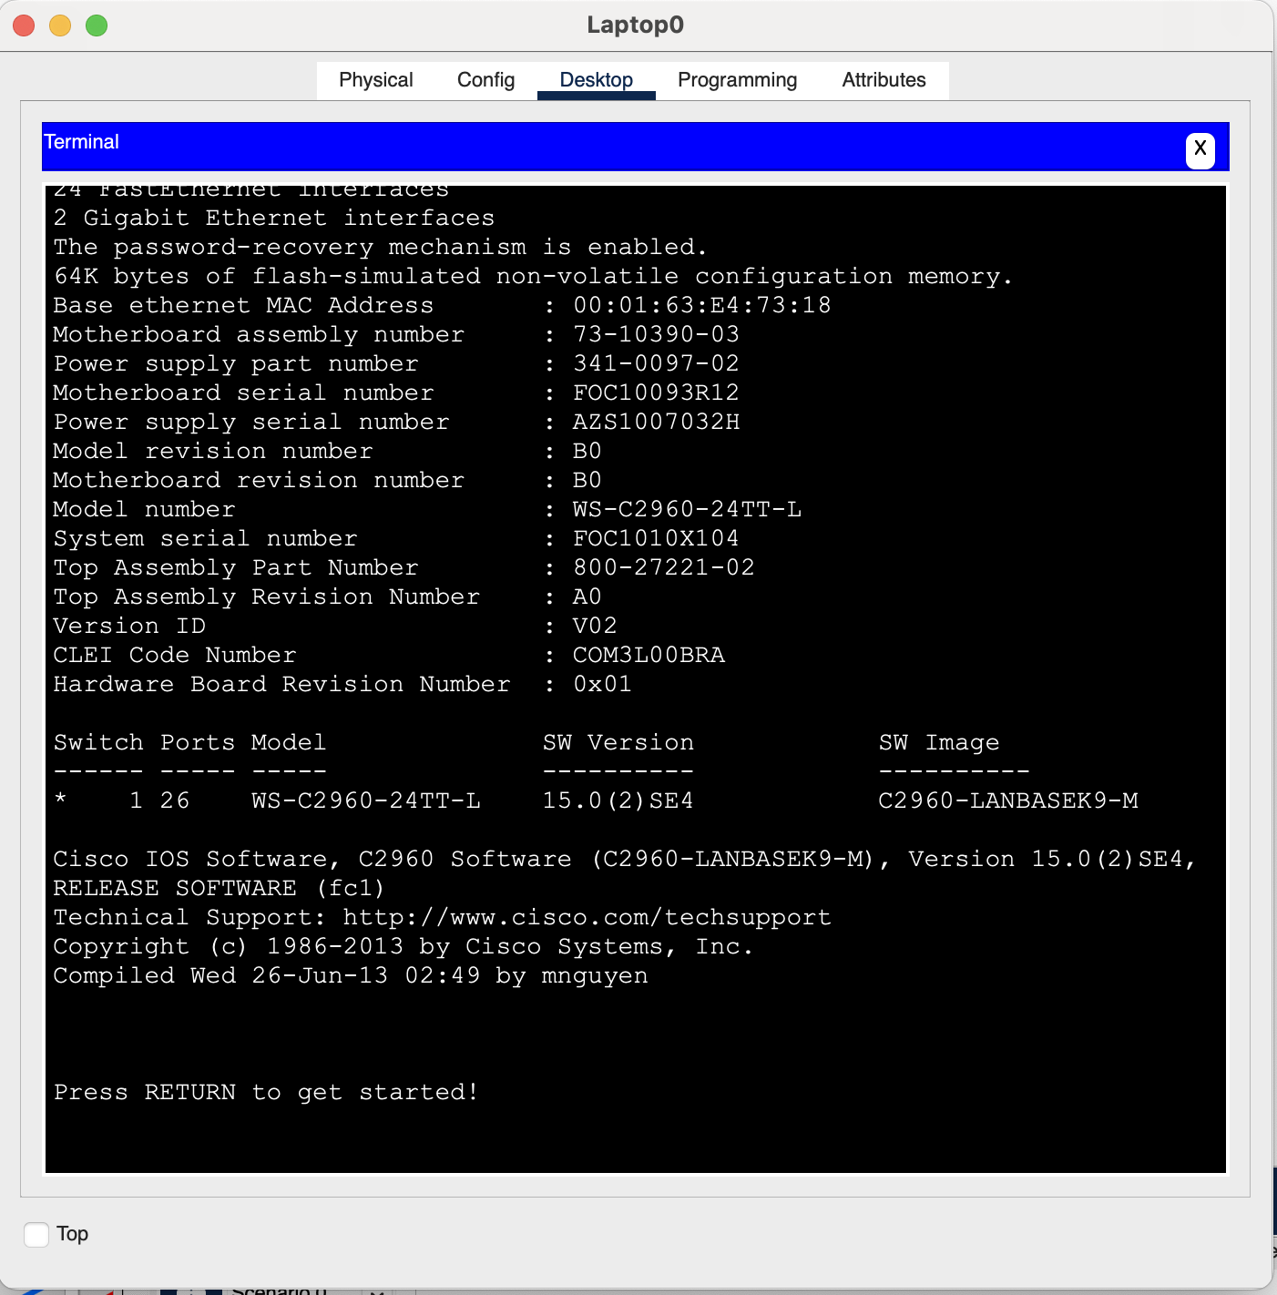Screen dimensions: 1277x1295
Task: Enable the Top checkbox
Action: [x=36, y=1234]
